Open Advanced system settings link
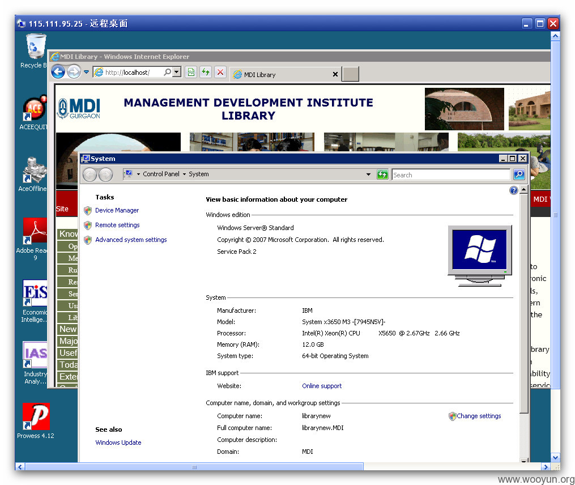The width and height of the screenshot is (575, 485). pos(131,240)
